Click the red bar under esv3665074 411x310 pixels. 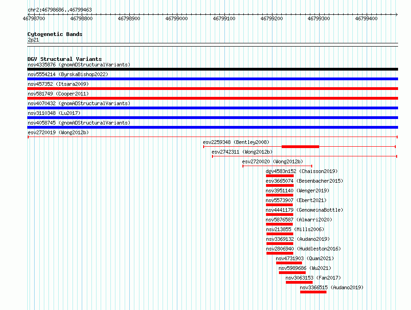click(x=280, y=185)
